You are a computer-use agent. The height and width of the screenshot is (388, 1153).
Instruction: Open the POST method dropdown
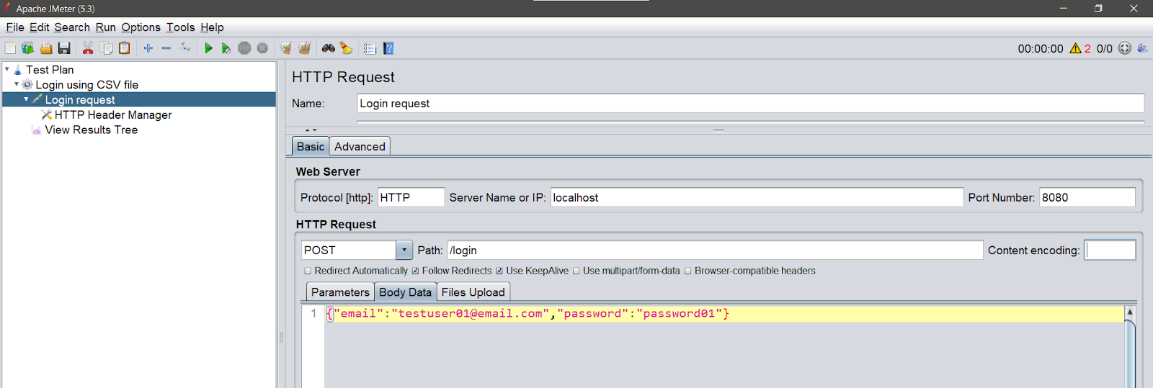coord(404,250)
